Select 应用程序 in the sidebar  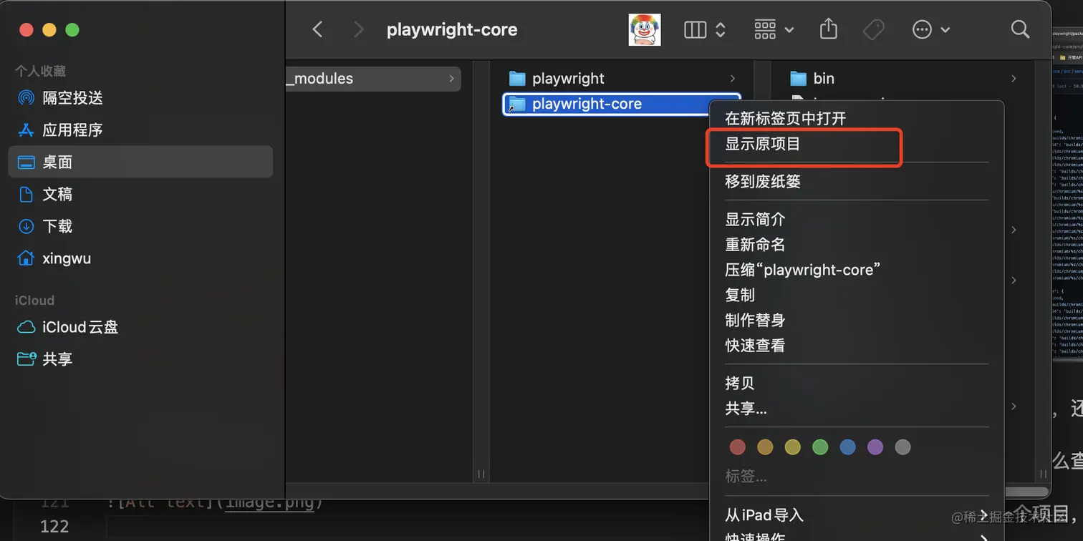click(x=141, y=130)
